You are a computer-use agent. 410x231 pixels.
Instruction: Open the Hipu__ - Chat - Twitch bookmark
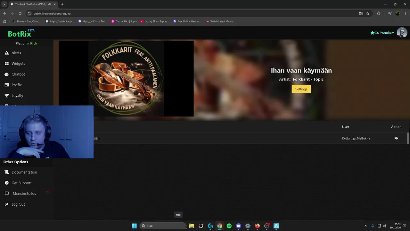[x=93, y=21]
